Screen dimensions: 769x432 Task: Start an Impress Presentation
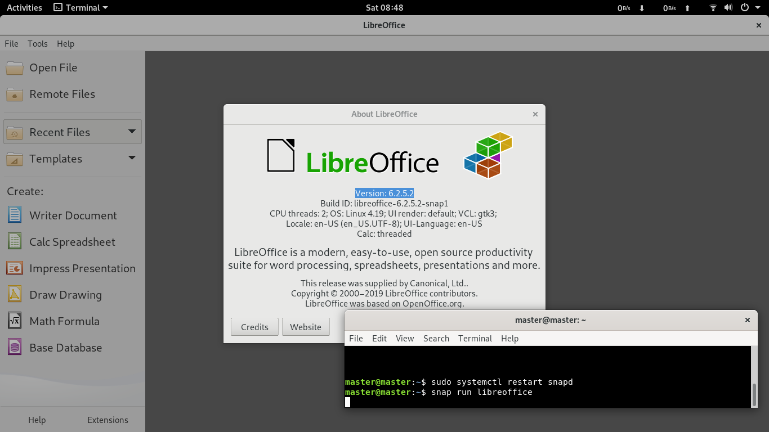(82, 268)
